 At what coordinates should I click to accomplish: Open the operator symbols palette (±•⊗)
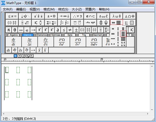pyautogui.click(x=51, y=16)
